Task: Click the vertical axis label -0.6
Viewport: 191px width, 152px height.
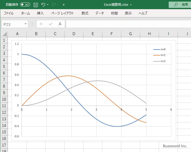Action: (x=16, y=136)
